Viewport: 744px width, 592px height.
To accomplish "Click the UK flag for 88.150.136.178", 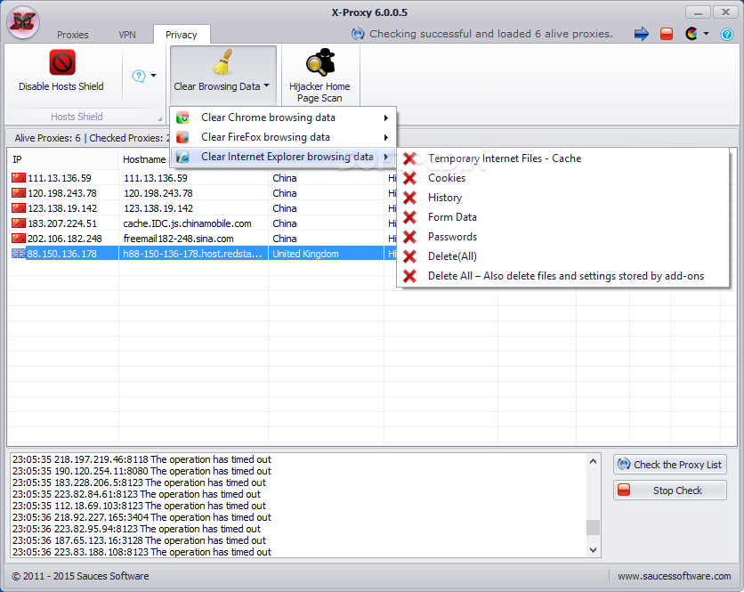I will point(19,254).
